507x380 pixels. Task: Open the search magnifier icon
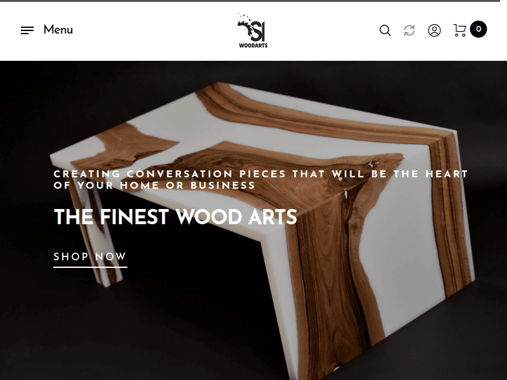pos(385,30)
